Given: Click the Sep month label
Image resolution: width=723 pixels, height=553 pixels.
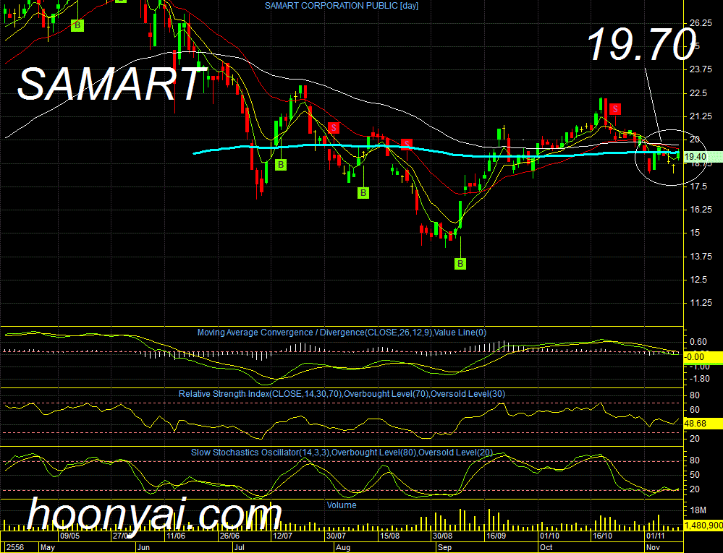Looking at the screenshot, I should click(444, 547).
